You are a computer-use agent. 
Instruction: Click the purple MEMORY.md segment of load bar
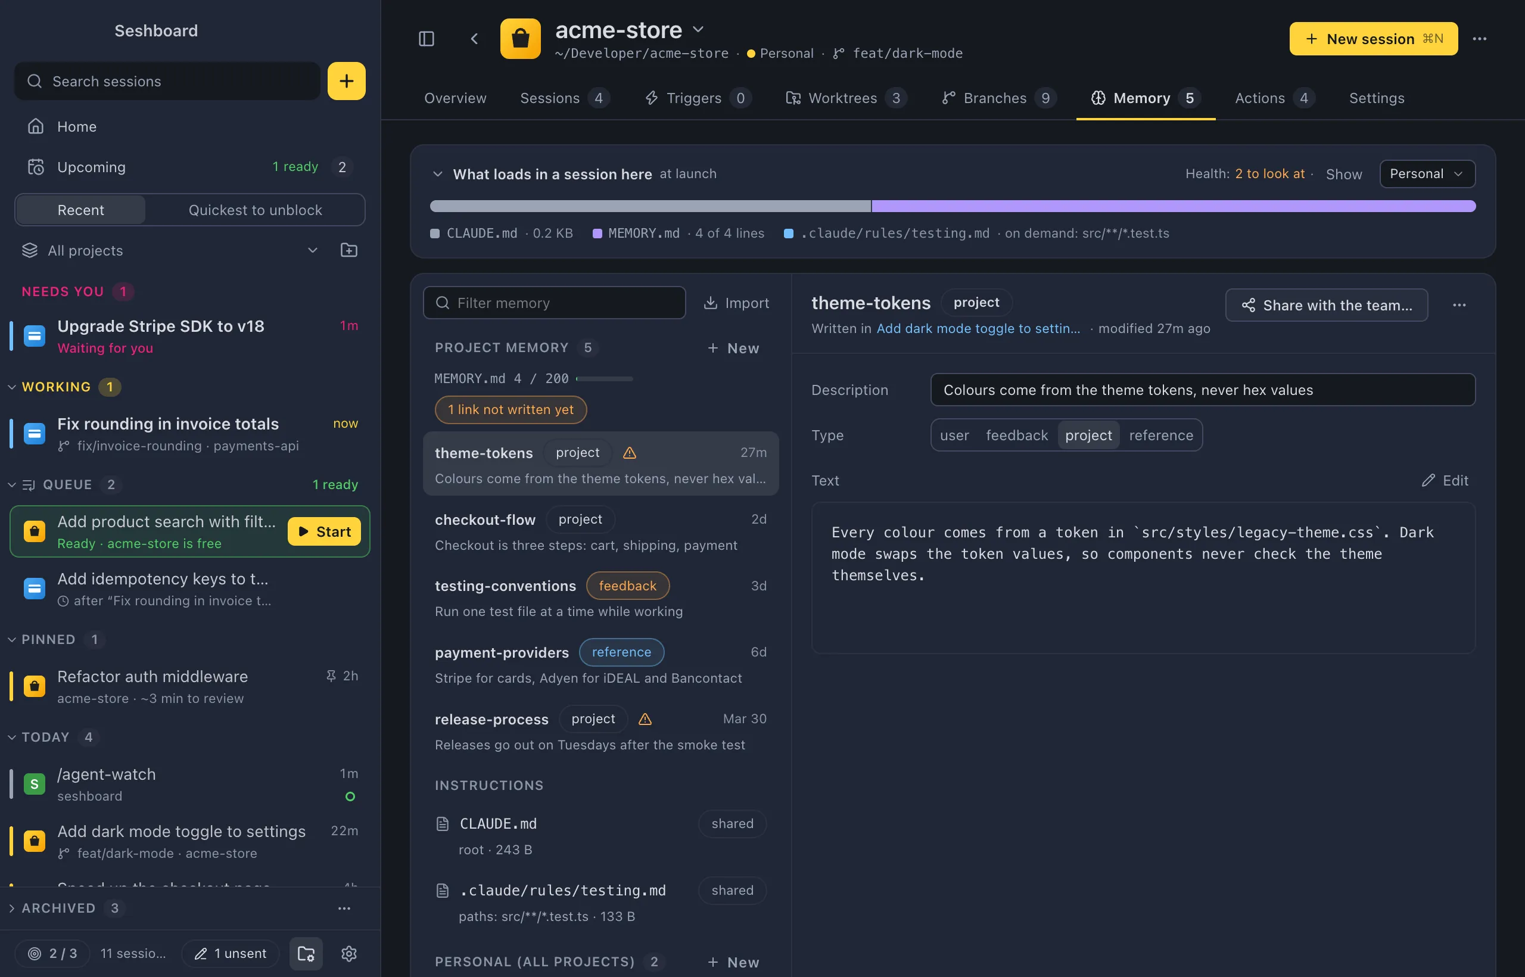[1174, 206]
